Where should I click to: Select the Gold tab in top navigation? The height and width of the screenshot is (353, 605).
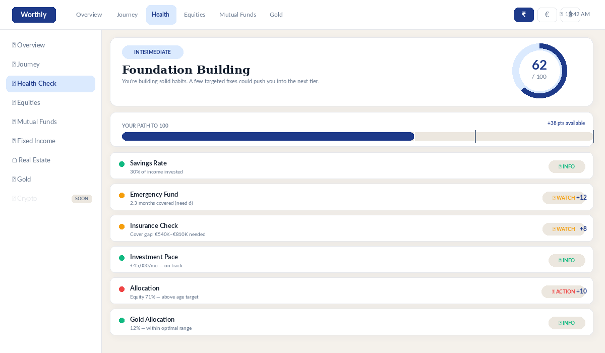click(x=276, y=15)
